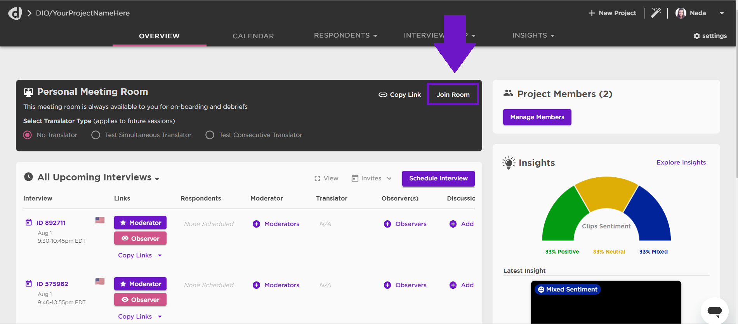Click Schedule Interview button
This screenshot has height=324, width=738.
[x=438, y=178]
